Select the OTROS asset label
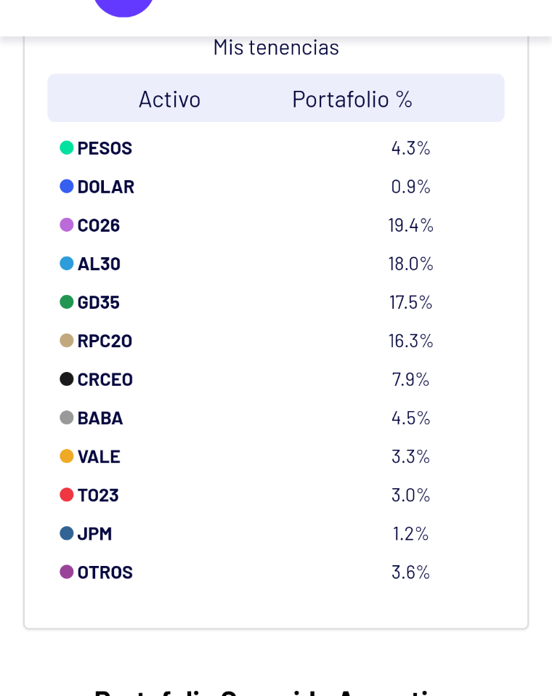 click(x=105, y=572)
